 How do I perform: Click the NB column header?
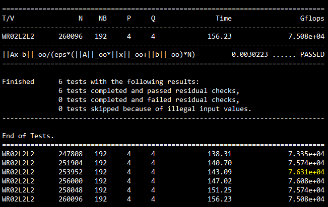point(103,18)
